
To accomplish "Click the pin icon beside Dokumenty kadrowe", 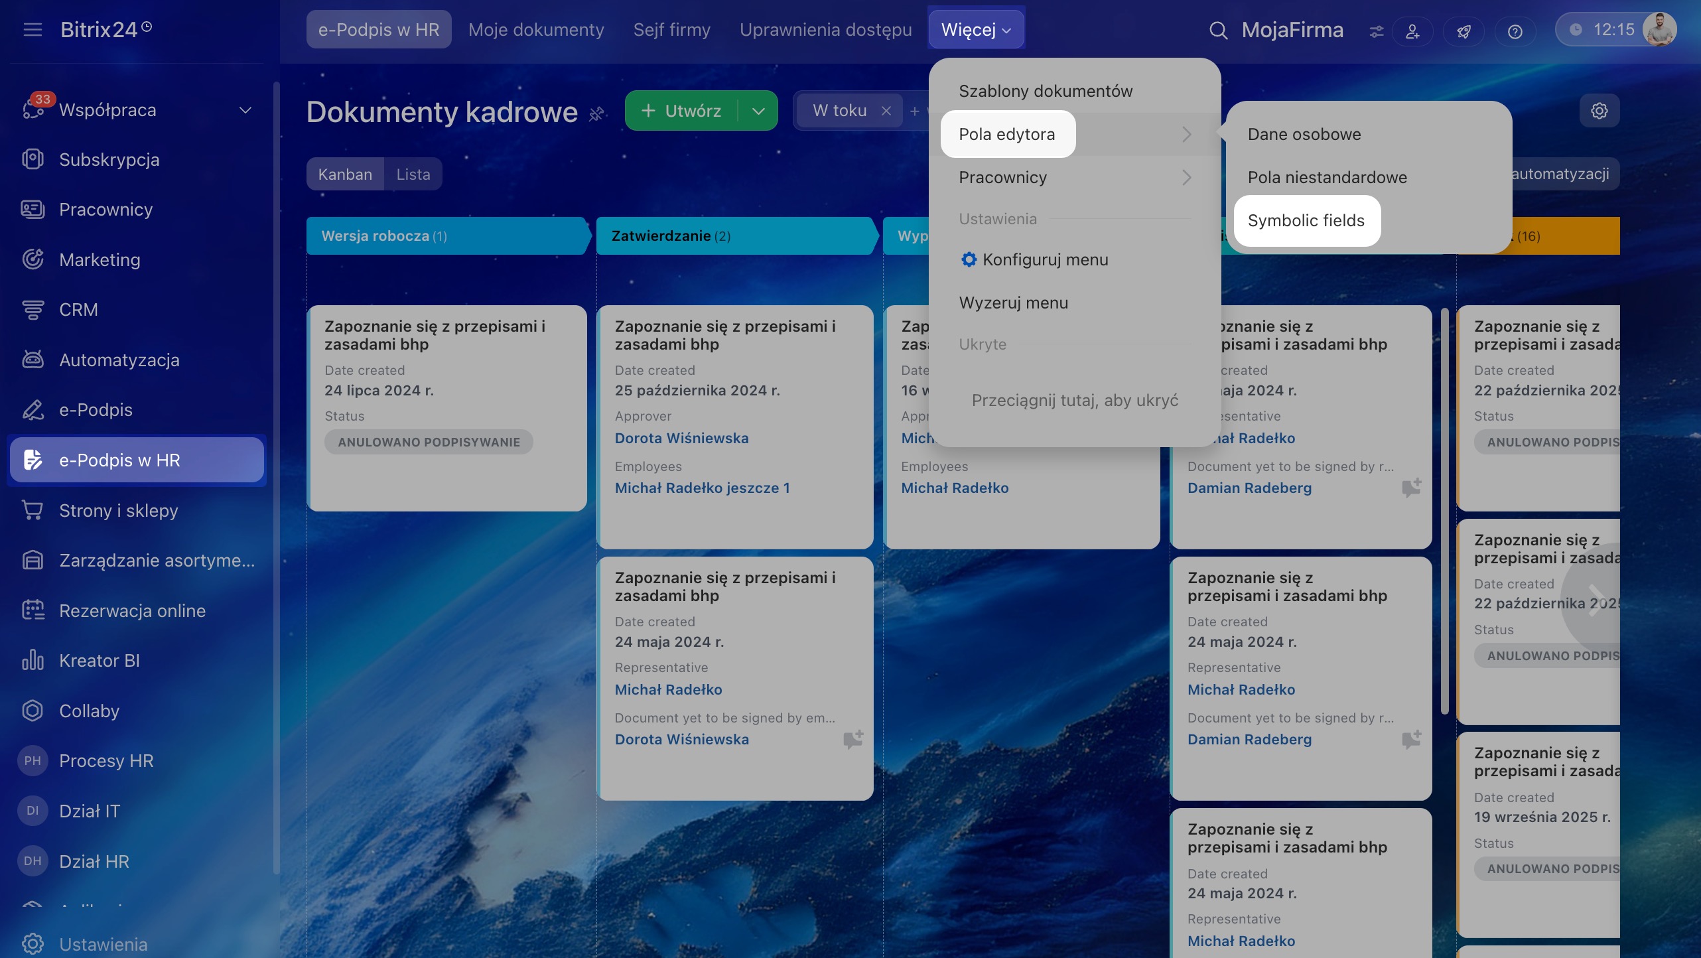I will pyautogui.click(x=596, y=113).
